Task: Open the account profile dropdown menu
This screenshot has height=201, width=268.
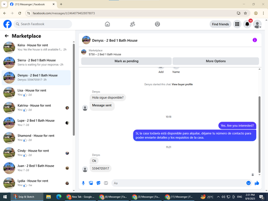Action: point(257,24)
